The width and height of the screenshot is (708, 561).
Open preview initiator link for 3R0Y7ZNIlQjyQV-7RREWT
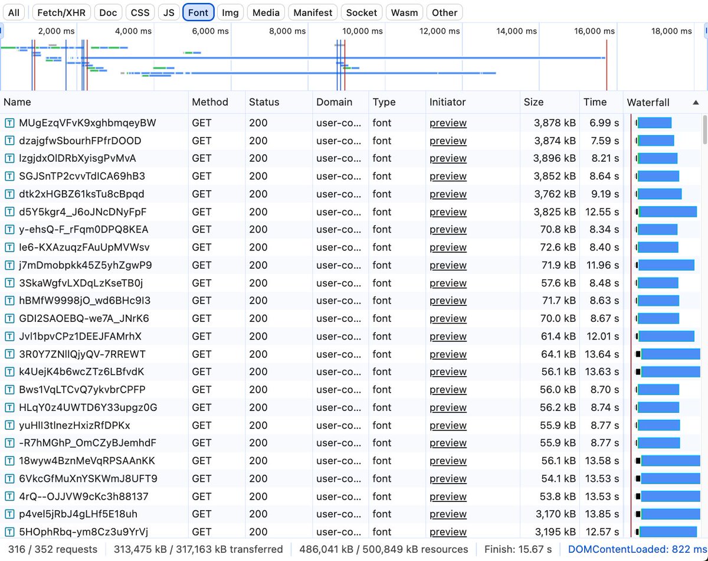[x=448, y=354]
